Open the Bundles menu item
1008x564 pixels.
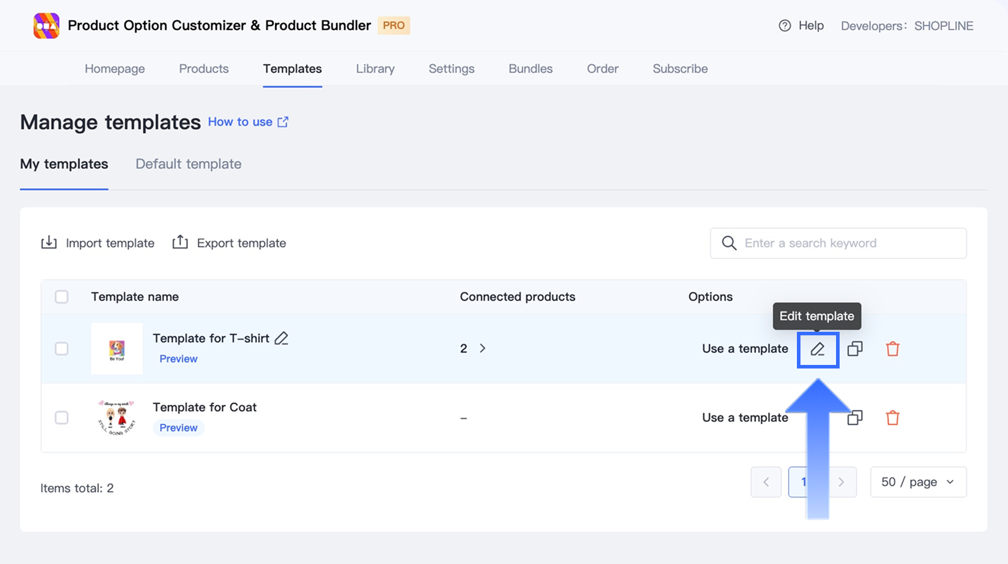(530, 69)
